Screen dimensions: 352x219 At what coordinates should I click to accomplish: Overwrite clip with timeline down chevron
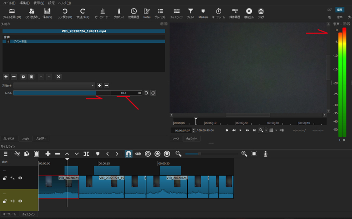coord(77,154)
